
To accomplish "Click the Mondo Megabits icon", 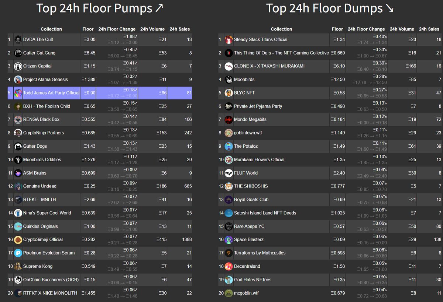I will tap(229, 120).
